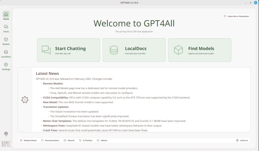Click the Simplified Chinese translation news line
The width and height of the screenshot is (259, 151).
pos(90,116)
